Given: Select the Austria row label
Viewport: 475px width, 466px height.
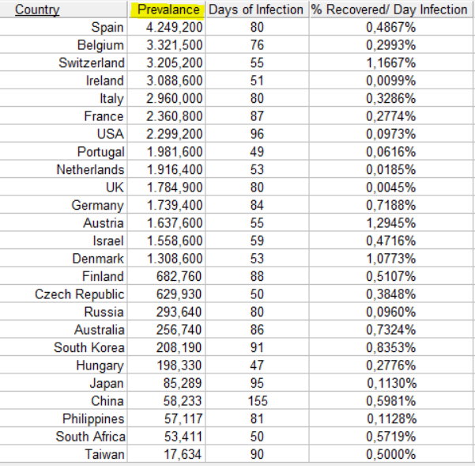Looking at the screenshot, I should tap(104, 223).
